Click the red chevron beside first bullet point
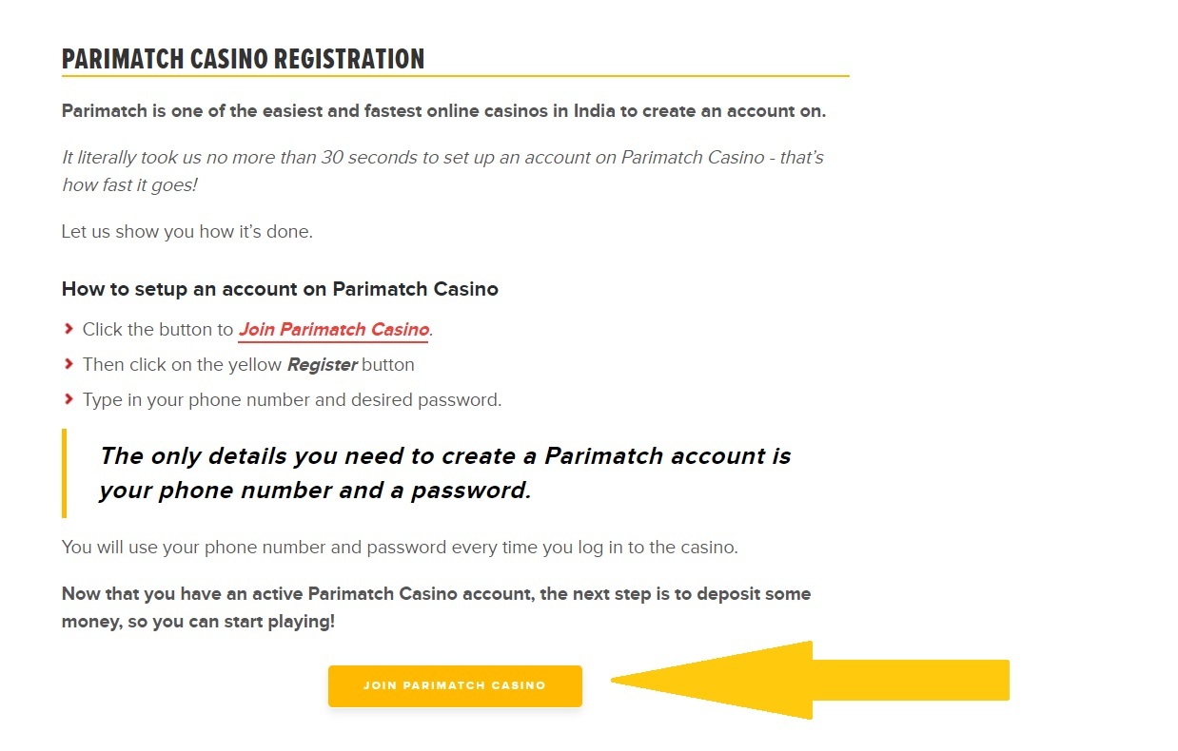1178x751 pixels. tap(69, 329)
